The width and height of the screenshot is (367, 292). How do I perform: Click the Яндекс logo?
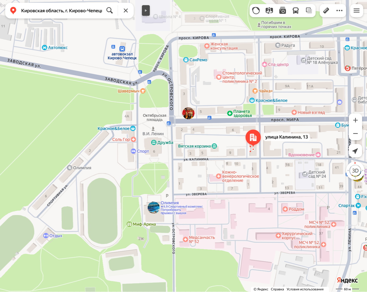[347, 280]
